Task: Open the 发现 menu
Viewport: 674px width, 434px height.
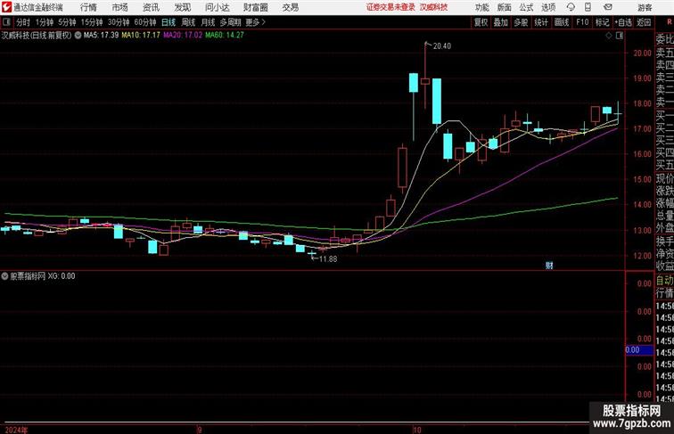Action: tap(182, 7)
